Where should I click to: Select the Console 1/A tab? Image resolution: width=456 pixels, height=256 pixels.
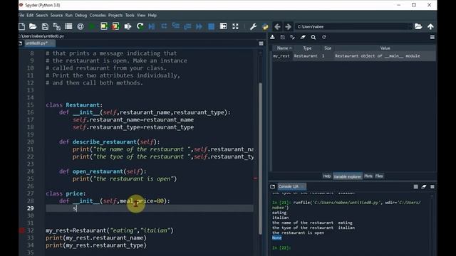coord(291,186)
